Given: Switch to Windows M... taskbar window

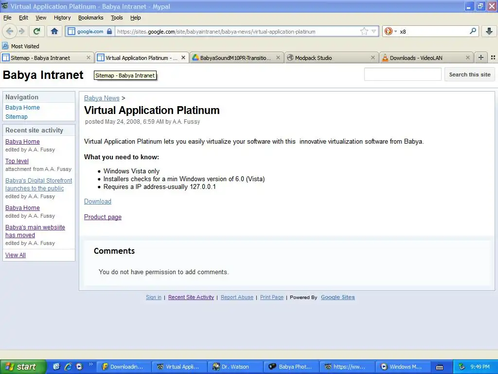Looking at the screenshot, I should [403, 367].
